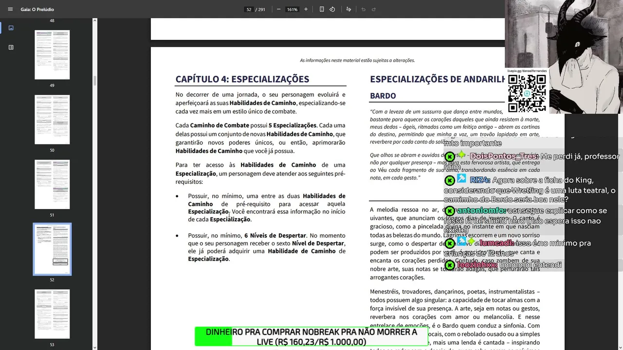Click the livepix.gg/danaelfernandes link text
Image resolution: width=623 pixels, height=350 pixels.
click(527, 71)
